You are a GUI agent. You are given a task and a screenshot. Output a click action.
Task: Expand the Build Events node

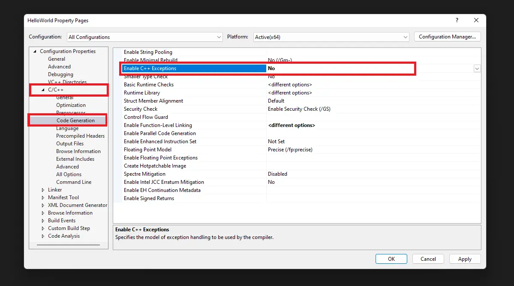pyautogui.click(x=43, y=221)
